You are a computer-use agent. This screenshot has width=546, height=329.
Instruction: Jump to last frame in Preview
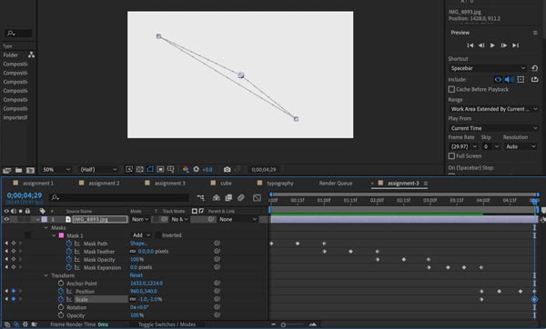[x=516, y=45]
